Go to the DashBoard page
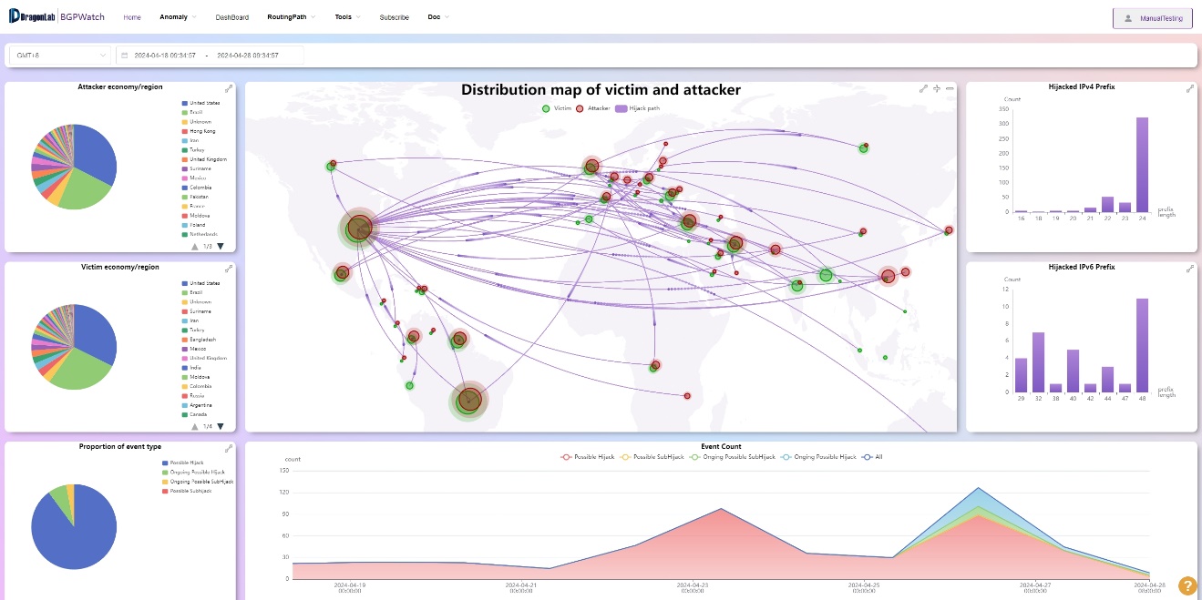This screenshot has height=600, width=1202. tap(231, 17)
